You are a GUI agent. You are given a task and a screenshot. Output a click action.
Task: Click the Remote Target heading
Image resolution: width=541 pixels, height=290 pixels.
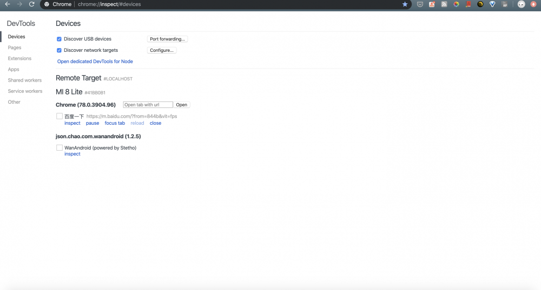[78, 78]
